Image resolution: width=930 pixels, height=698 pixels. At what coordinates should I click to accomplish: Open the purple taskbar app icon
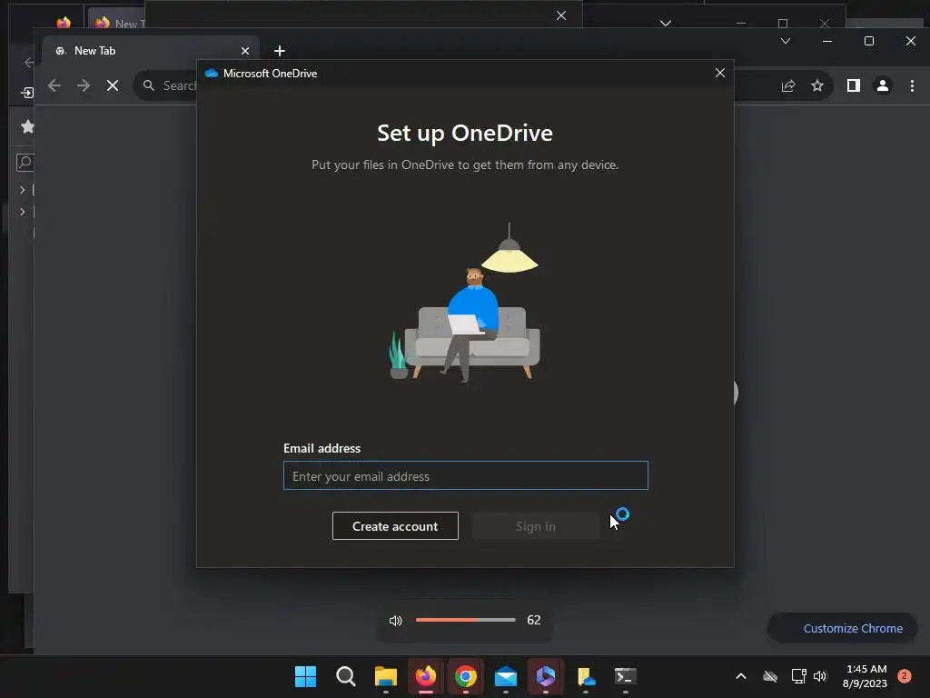point(545,676)
